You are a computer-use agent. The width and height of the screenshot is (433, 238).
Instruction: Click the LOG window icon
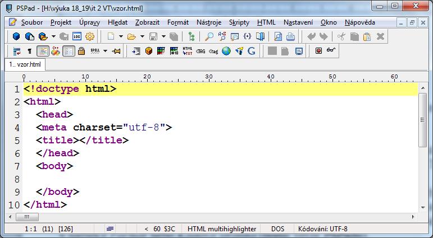(77, 36)
